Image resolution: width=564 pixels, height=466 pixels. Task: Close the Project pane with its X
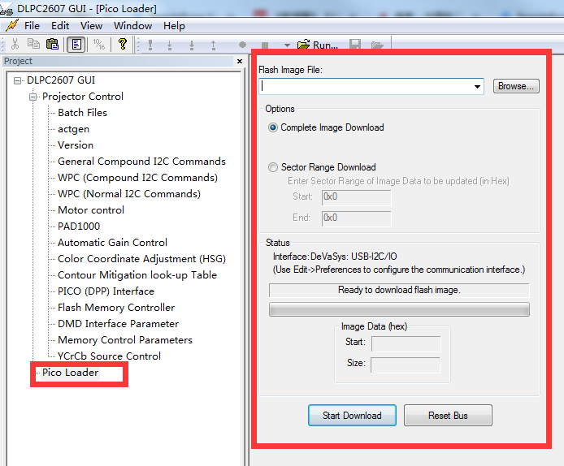click(x=240, y=62)
